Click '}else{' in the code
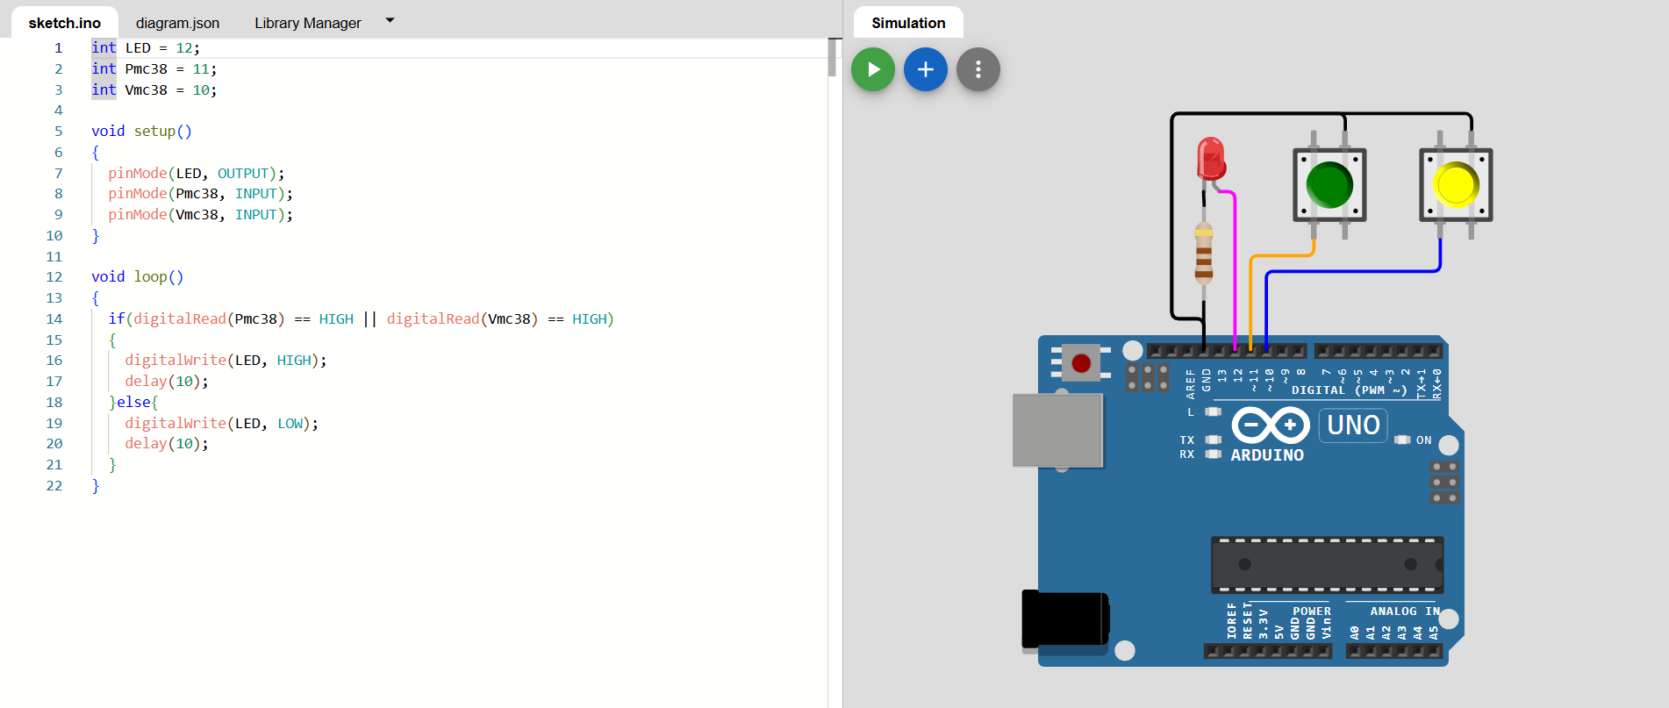Image resolution: width=1669 pixels, height=708 pixels. [x=133, y=402]
